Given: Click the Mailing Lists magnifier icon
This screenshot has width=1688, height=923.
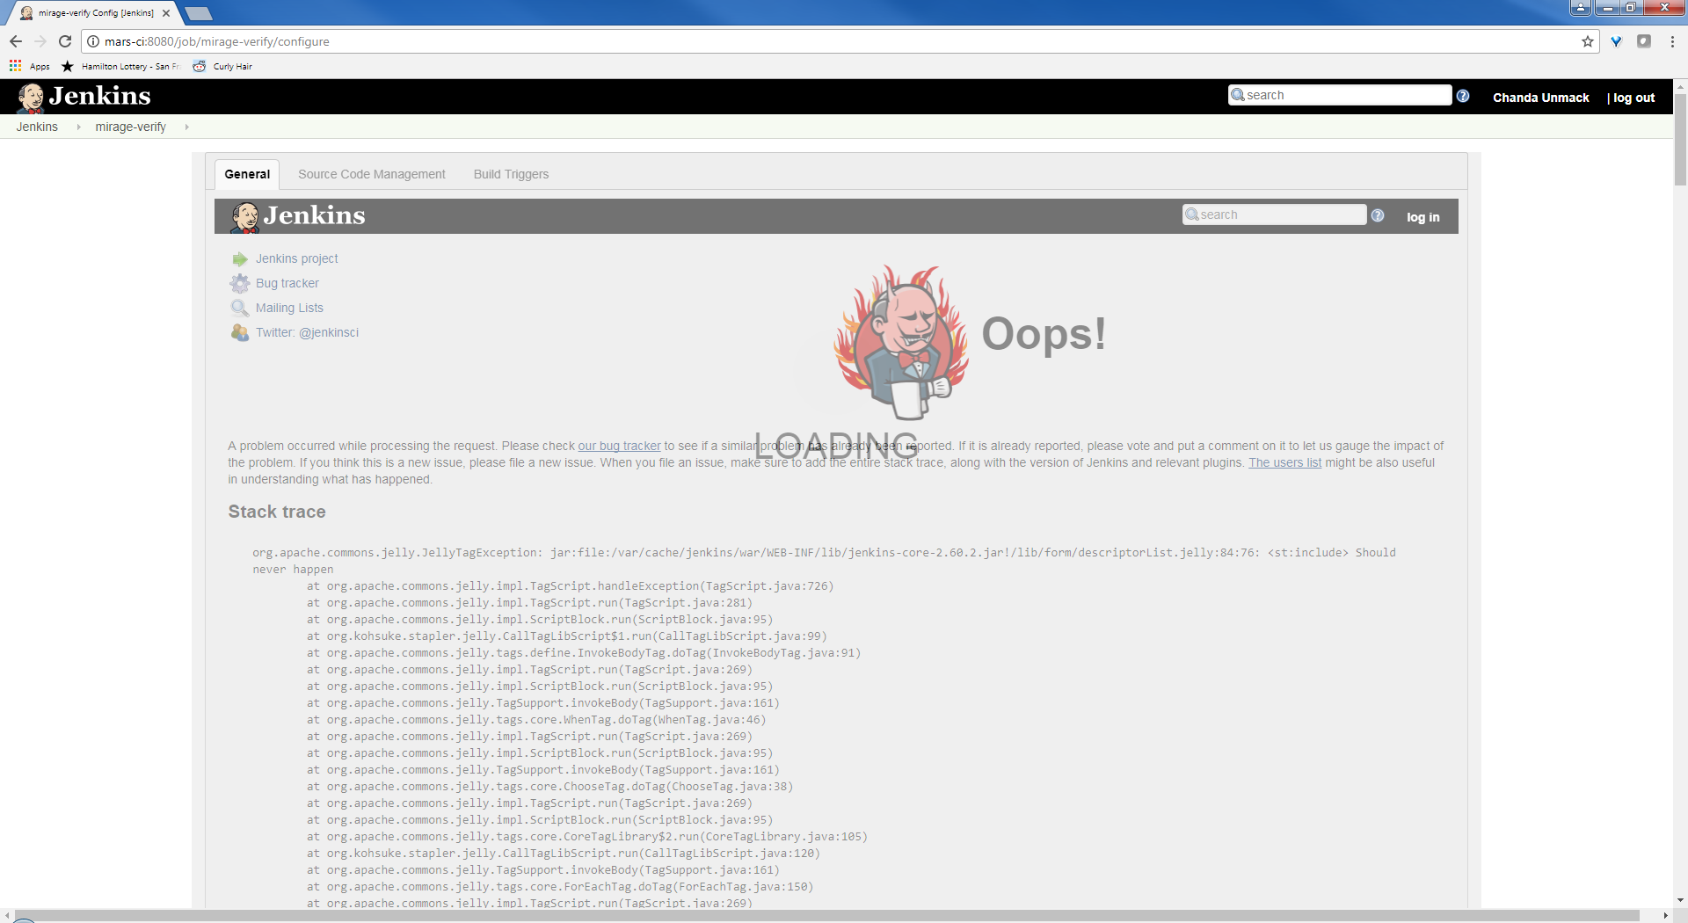Looking at the screenshot, I should (239, 308).
